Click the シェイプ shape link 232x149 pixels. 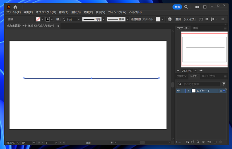click(x=190, y=19)
